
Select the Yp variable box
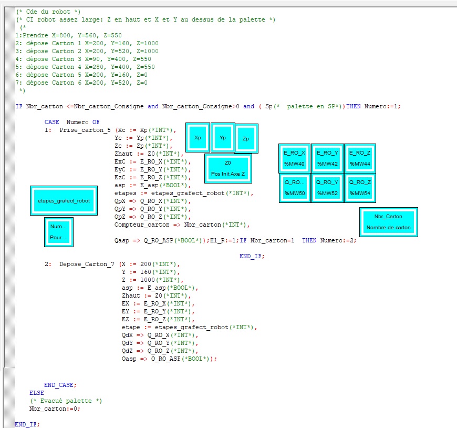(x=223, y=137)
